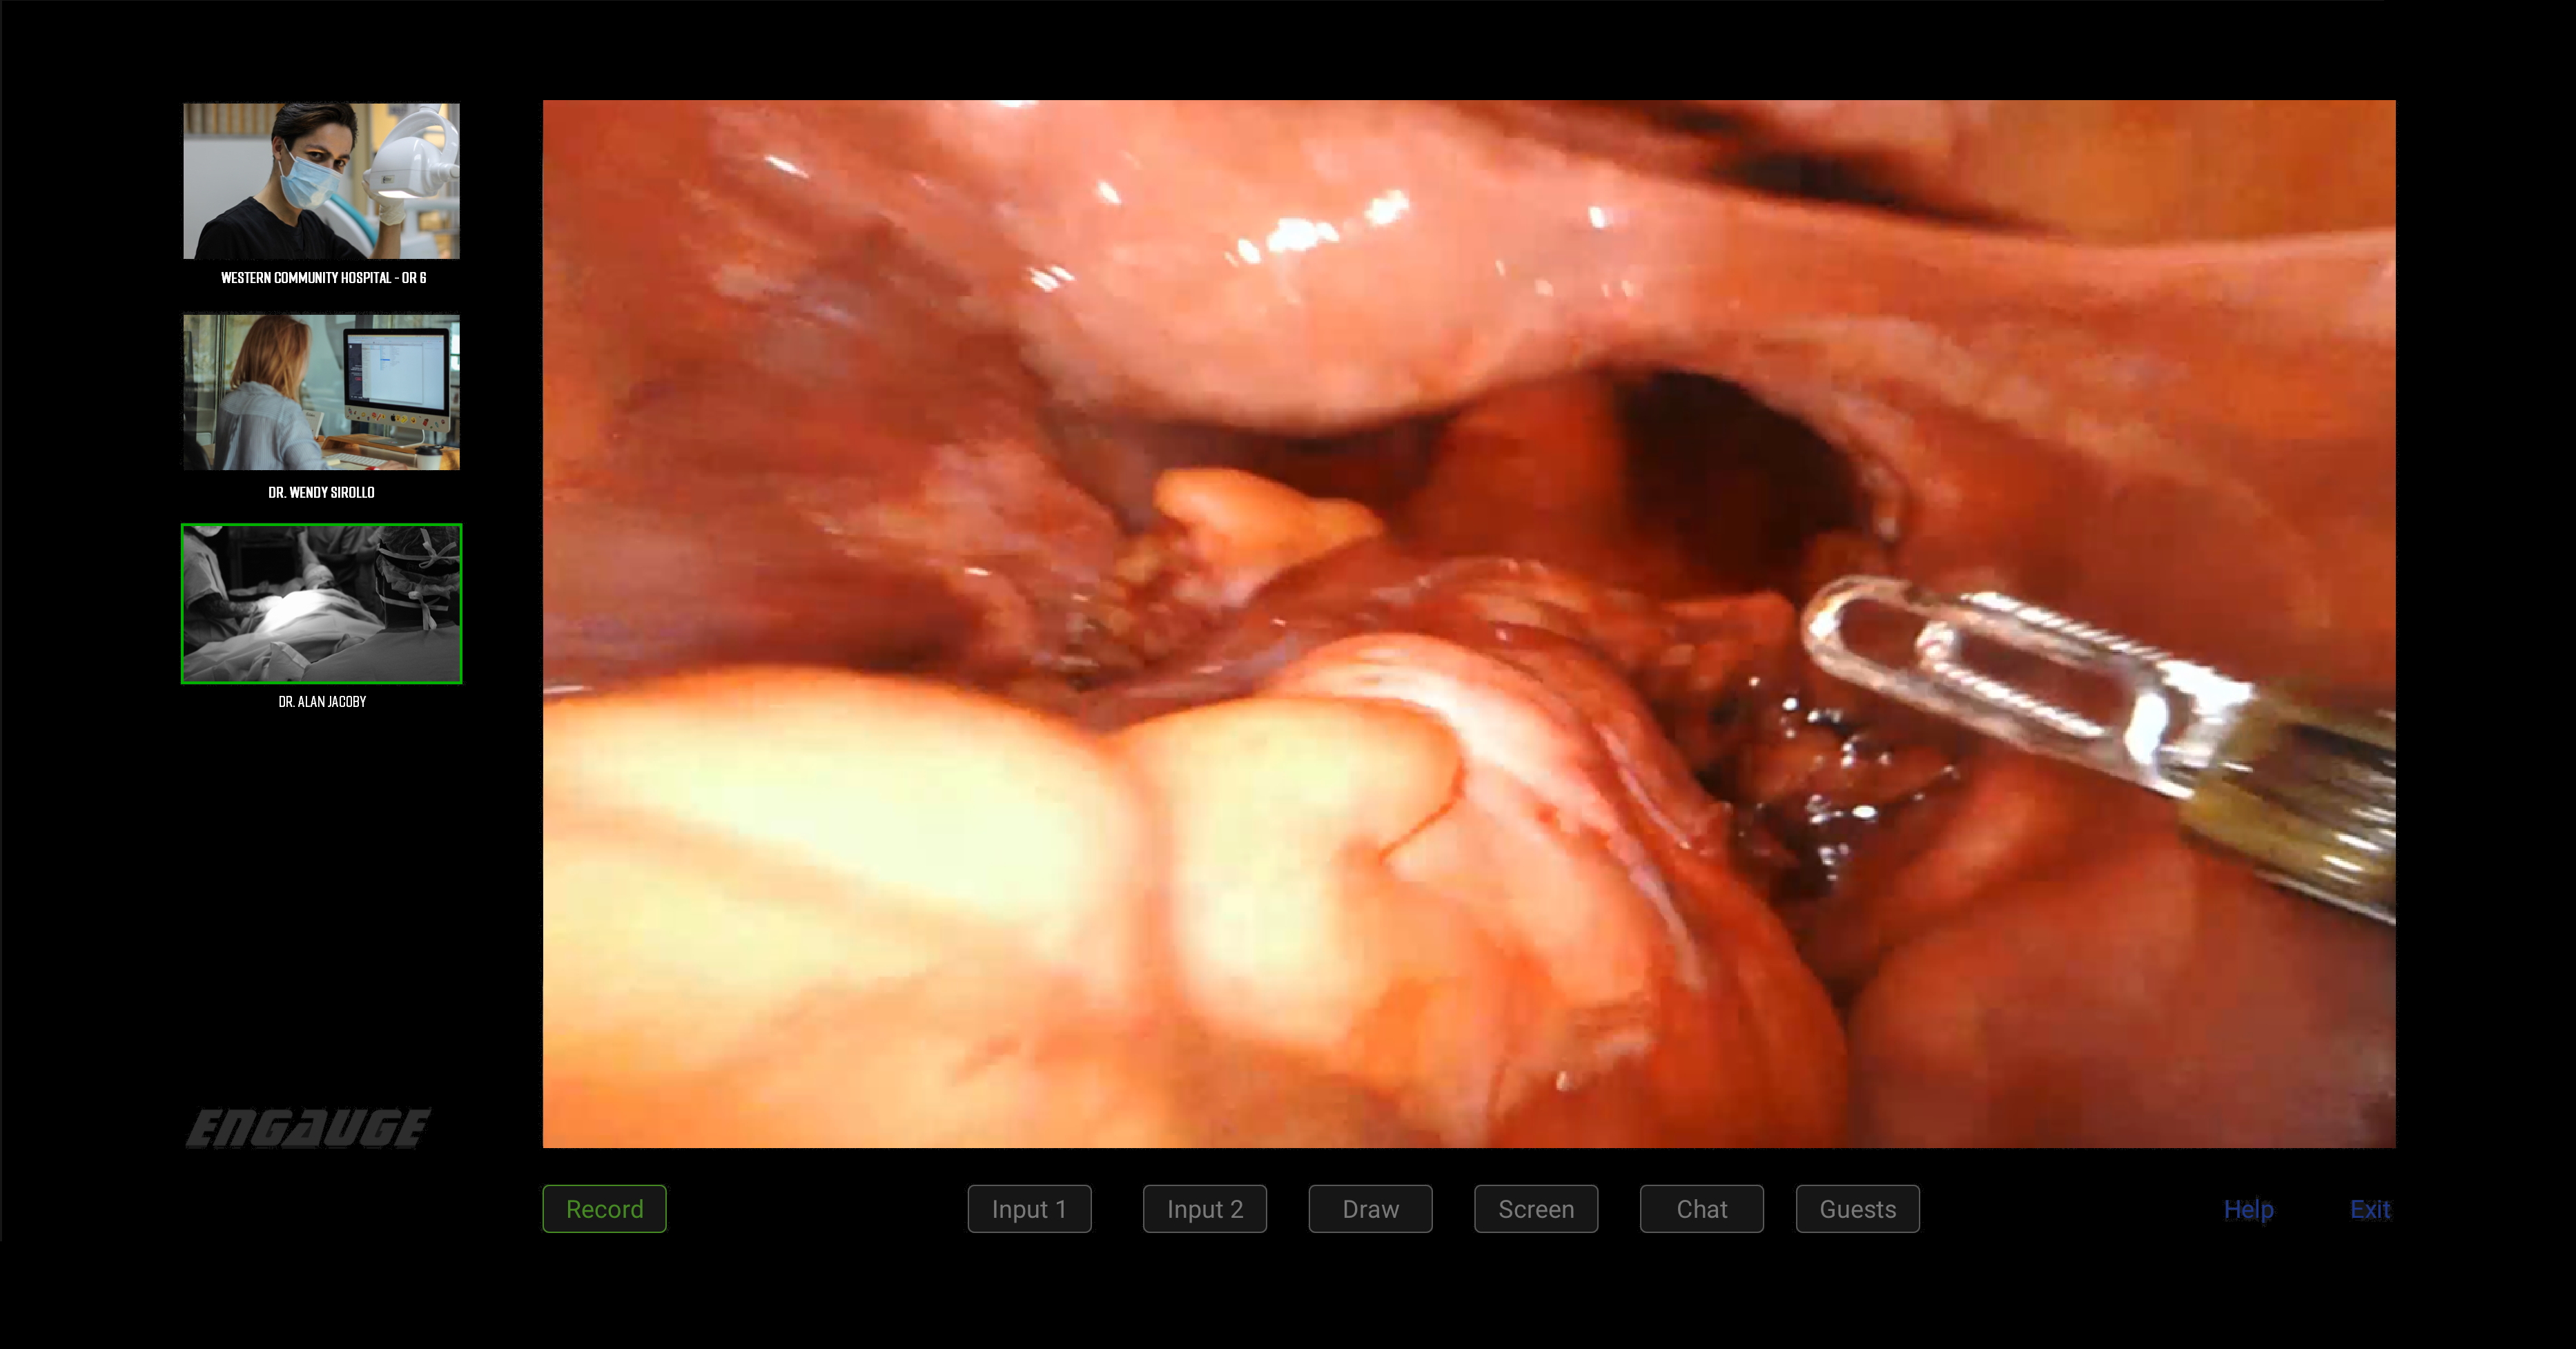Image resolution: width=2576 pixels, height=1349 pixels.
Task: Activate the Draw annotation tool
Action: pyautogui.click(x=1370, y=1208)
